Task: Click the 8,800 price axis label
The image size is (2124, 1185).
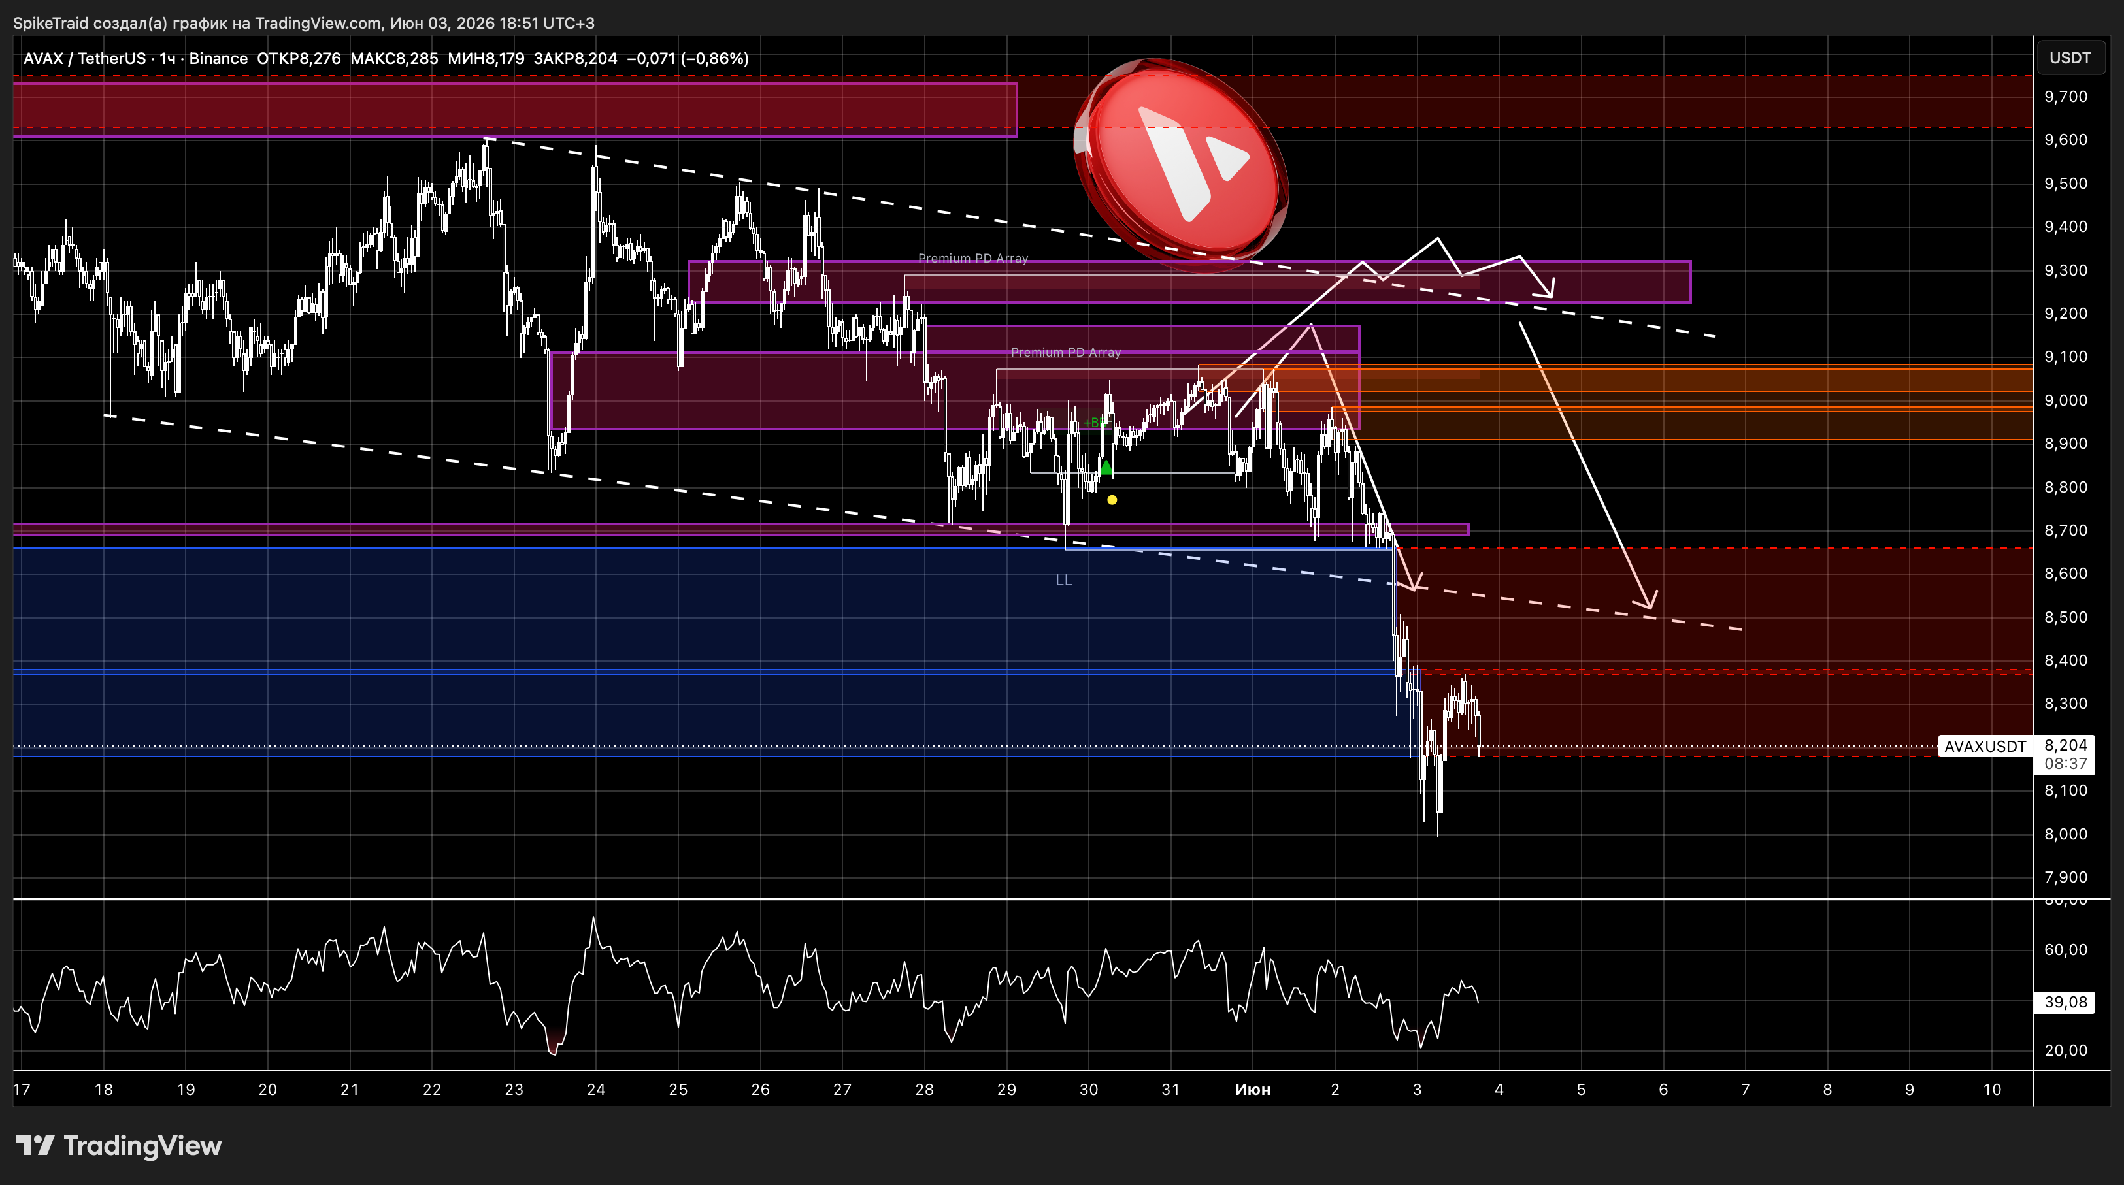Action: coord(2065,487)
